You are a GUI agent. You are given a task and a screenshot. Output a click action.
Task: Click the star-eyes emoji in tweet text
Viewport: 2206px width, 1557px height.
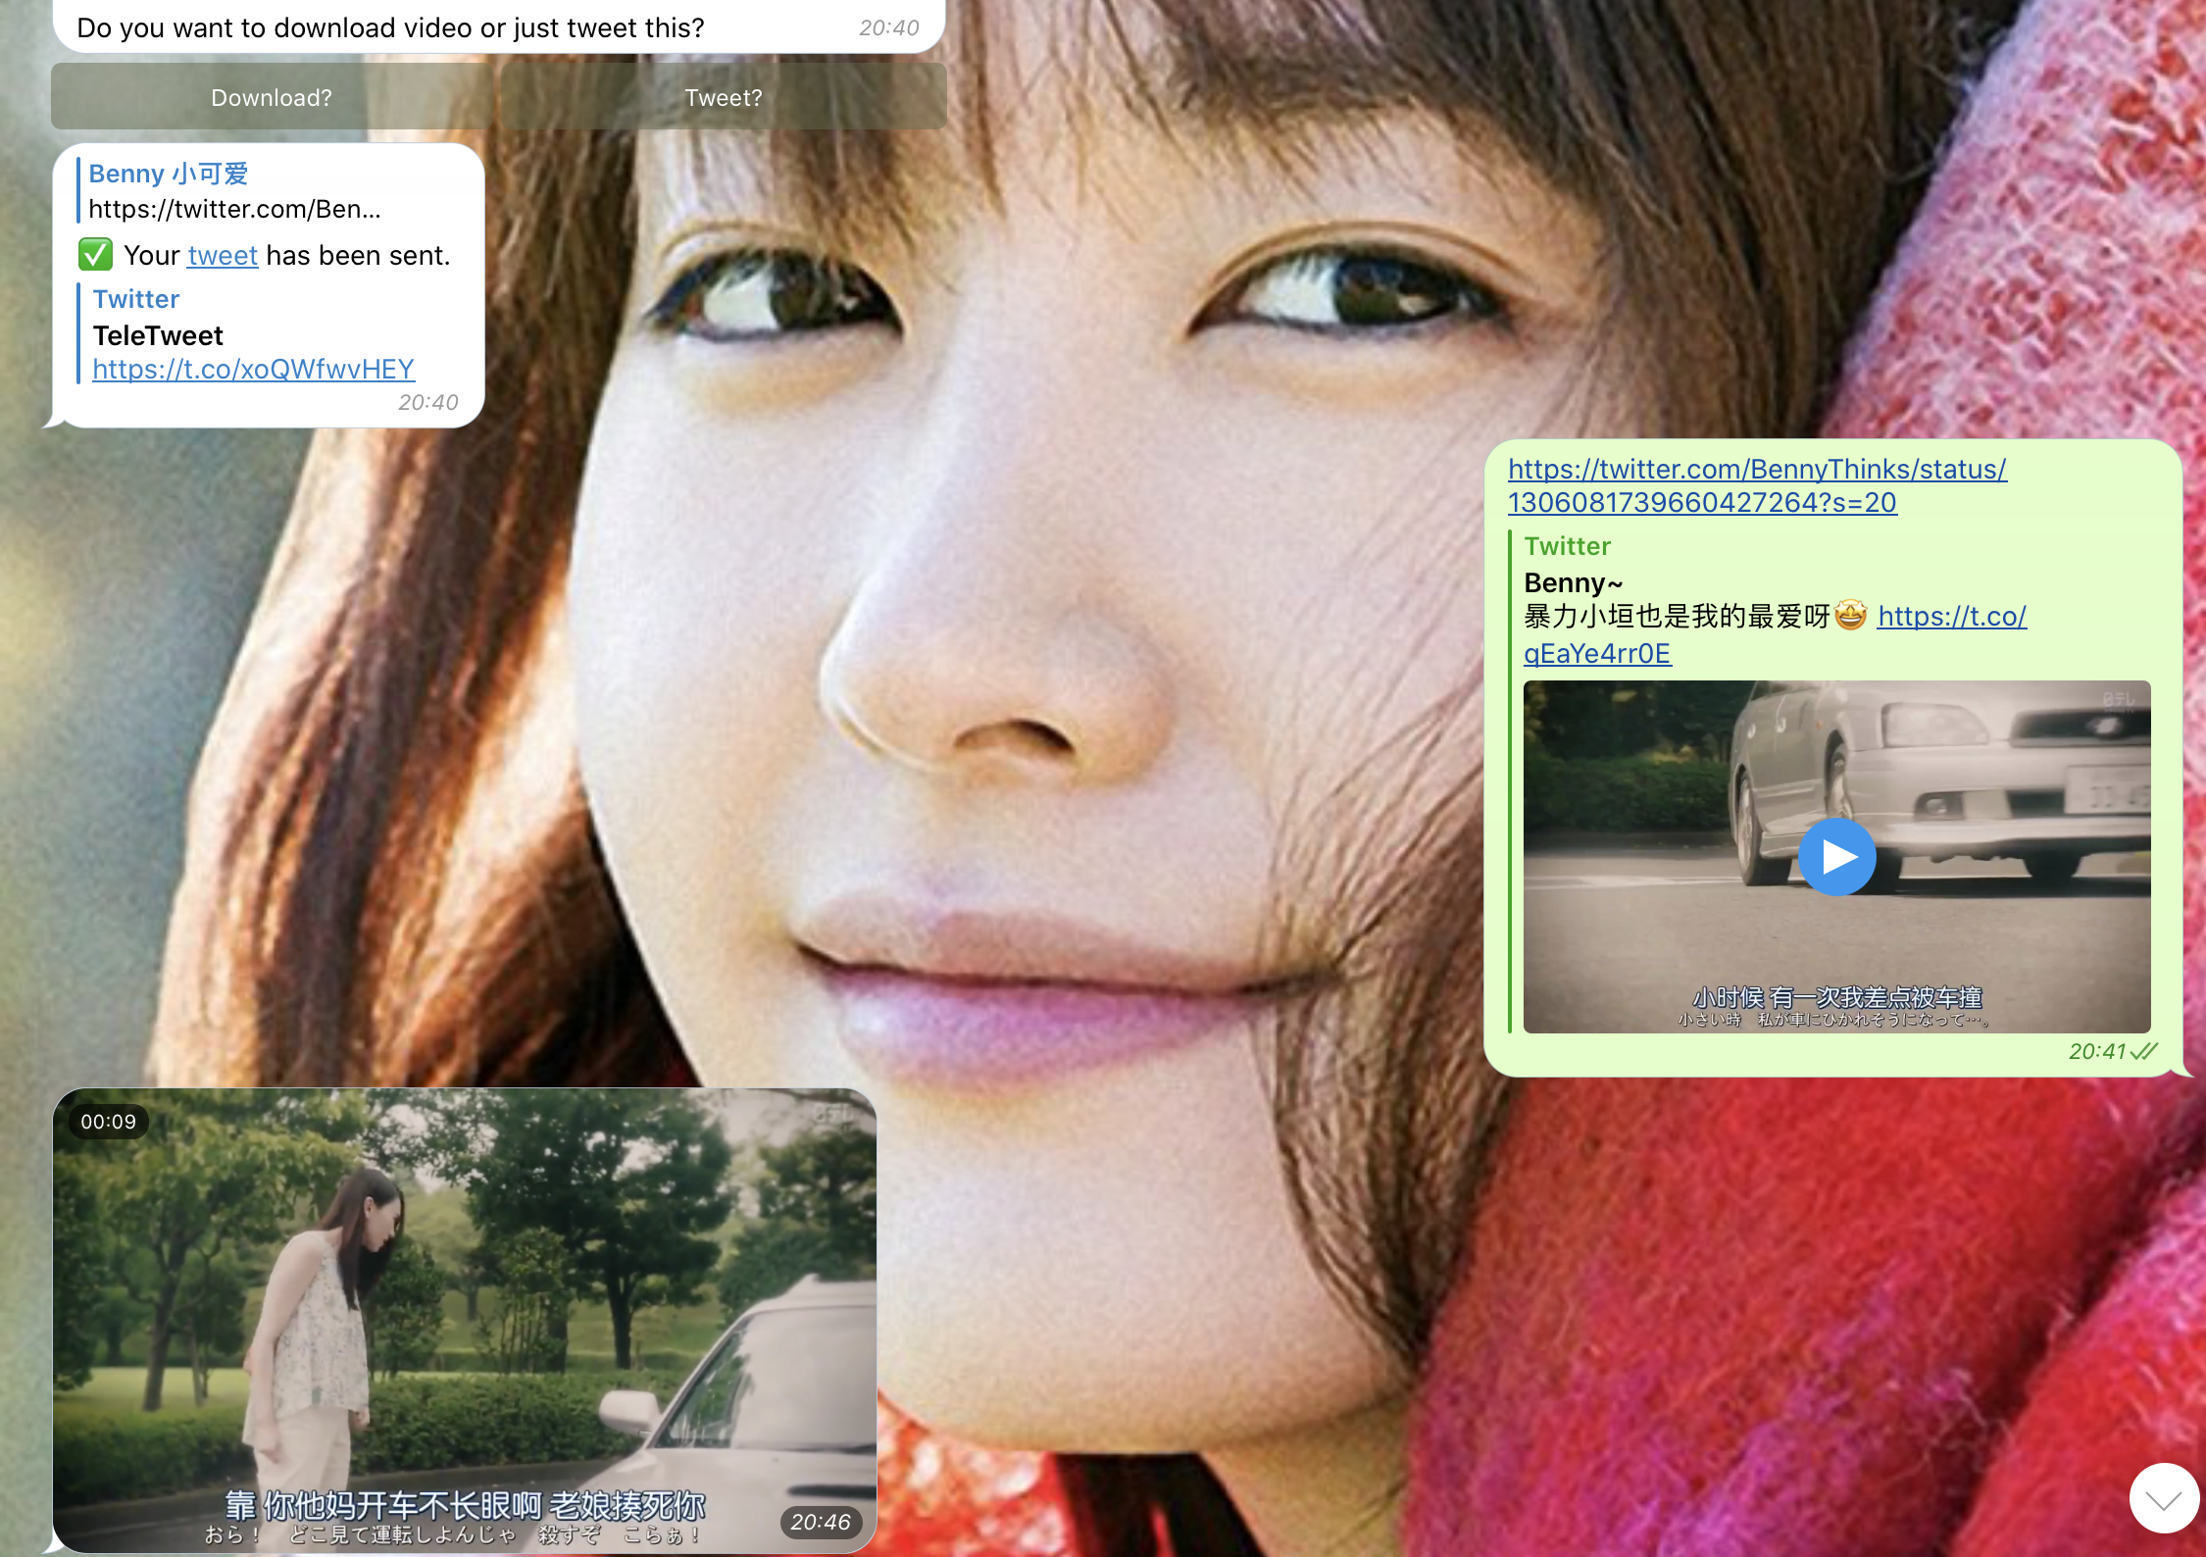[1850, 616]
